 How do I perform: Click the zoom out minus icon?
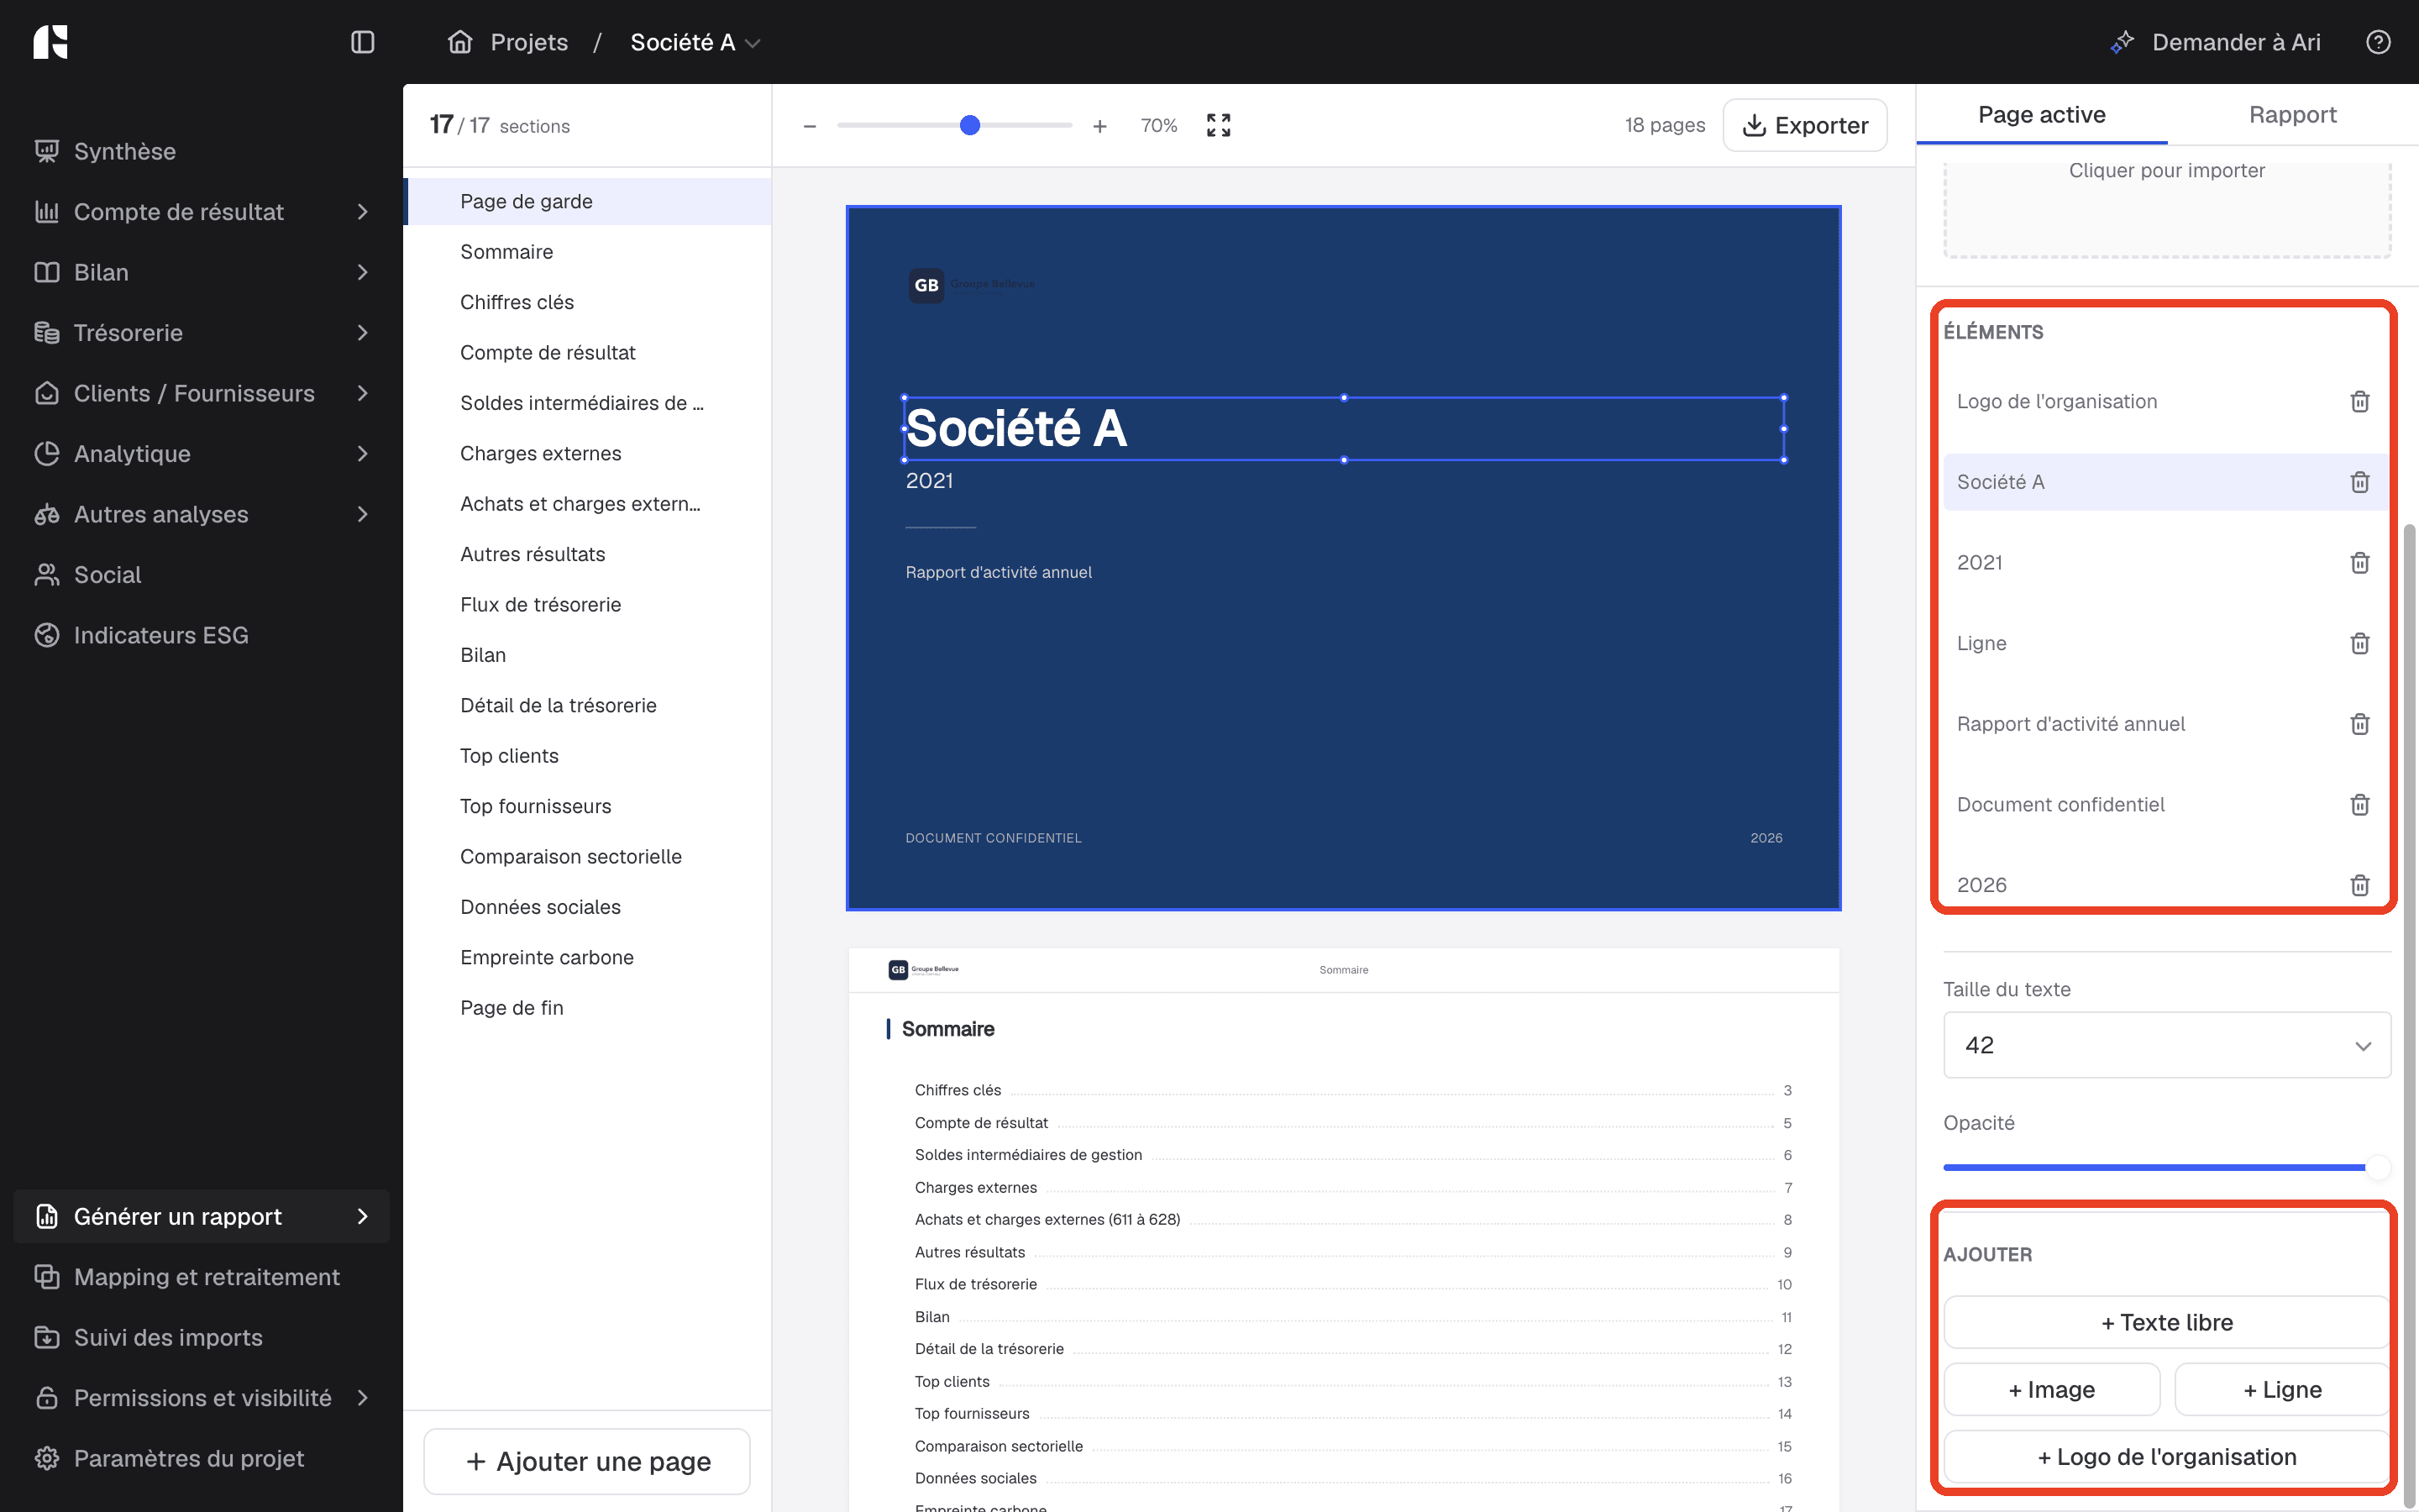coord(810,126)
